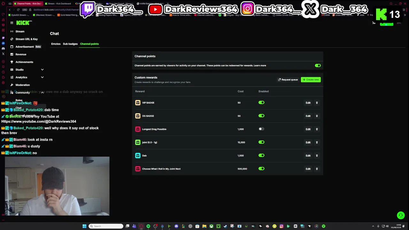
Task: Edit the joint (0.5 - 1g) reward
Action: [x=308, y=142]
